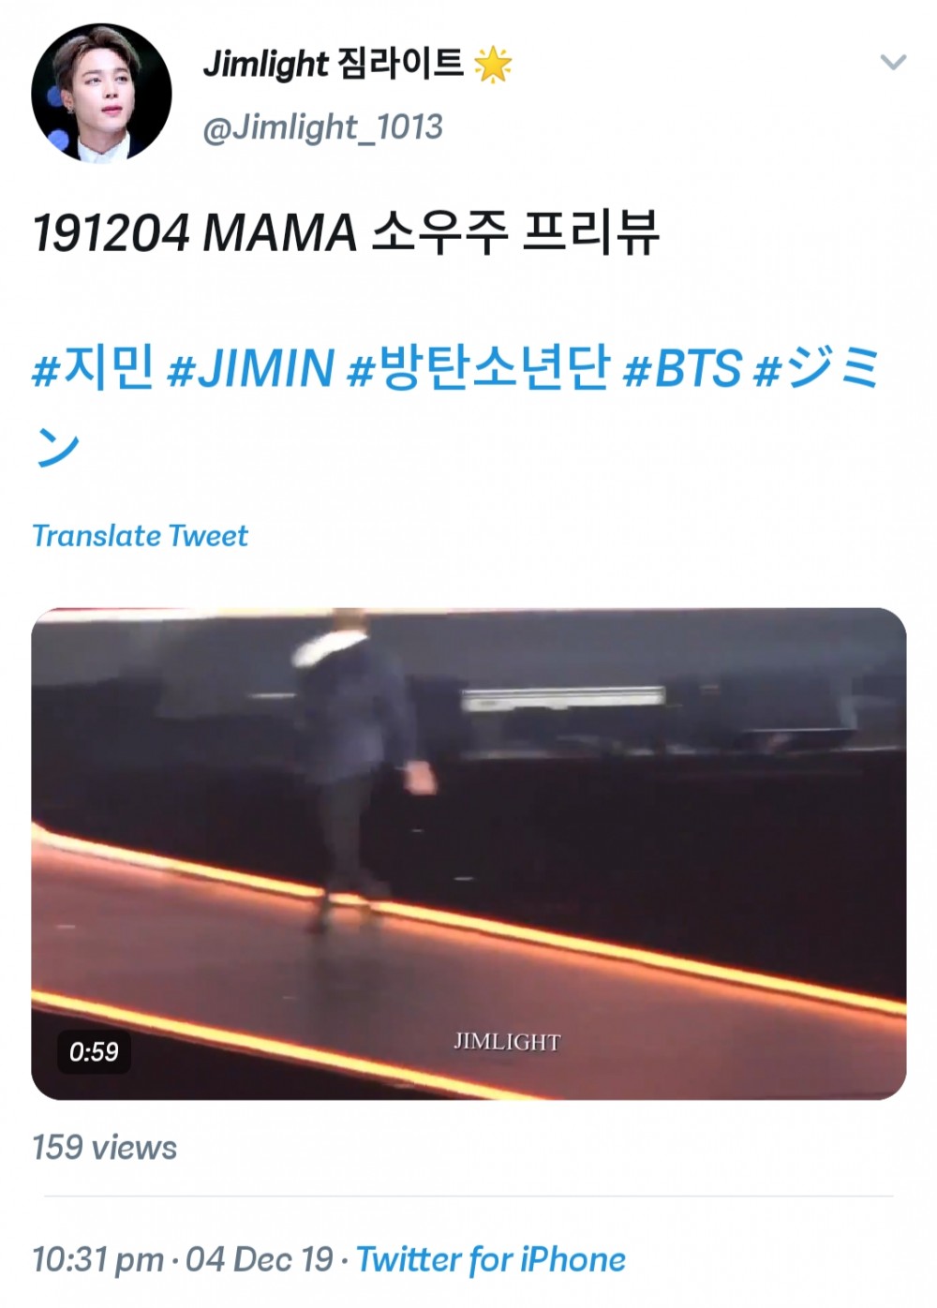Open the #ジミン hashtag
937x1308 pixels.
816,367
